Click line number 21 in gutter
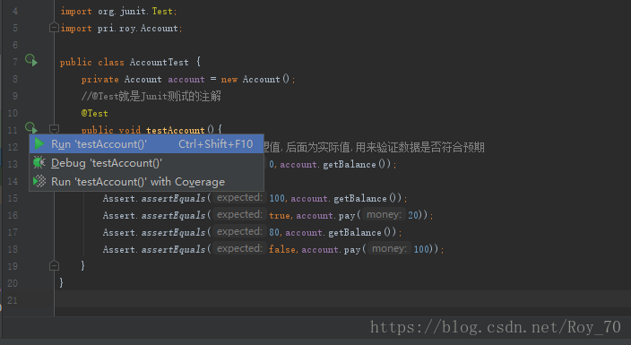Viewport: 631px width, 345px height. (x=13, y=300)
